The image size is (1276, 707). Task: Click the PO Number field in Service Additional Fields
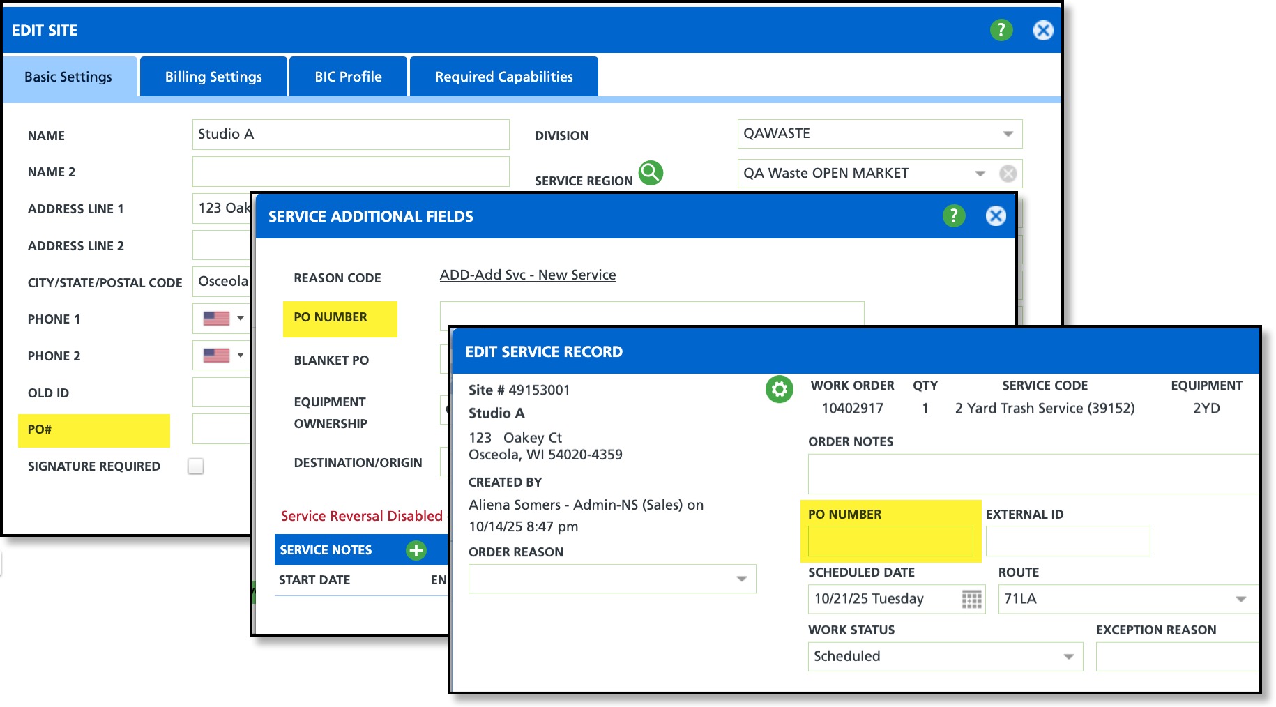click(x=652, y=314)
